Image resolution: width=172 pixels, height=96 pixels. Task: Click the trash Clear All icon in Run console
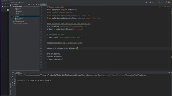15,86
